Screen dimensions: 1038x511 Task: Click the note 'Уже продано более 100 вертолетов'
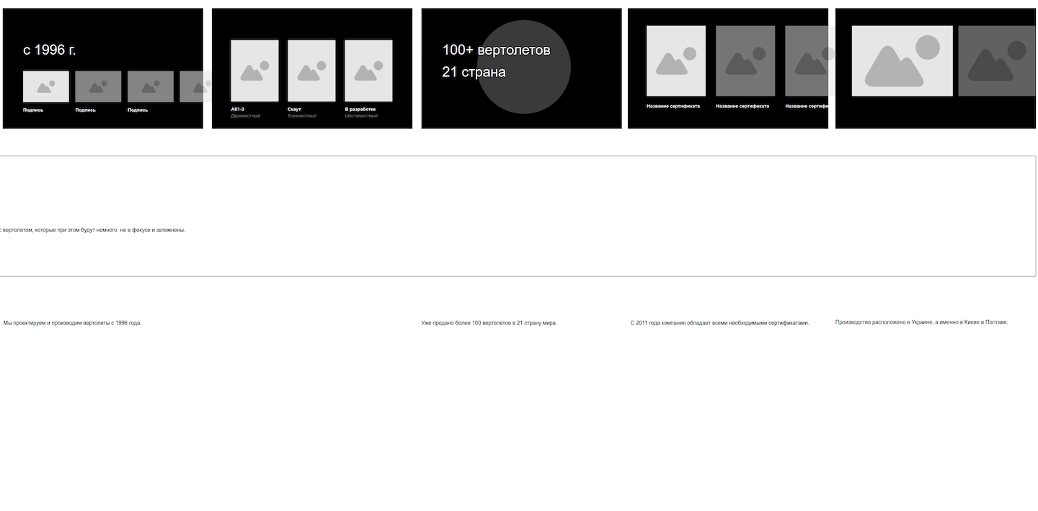pos(489,323)
